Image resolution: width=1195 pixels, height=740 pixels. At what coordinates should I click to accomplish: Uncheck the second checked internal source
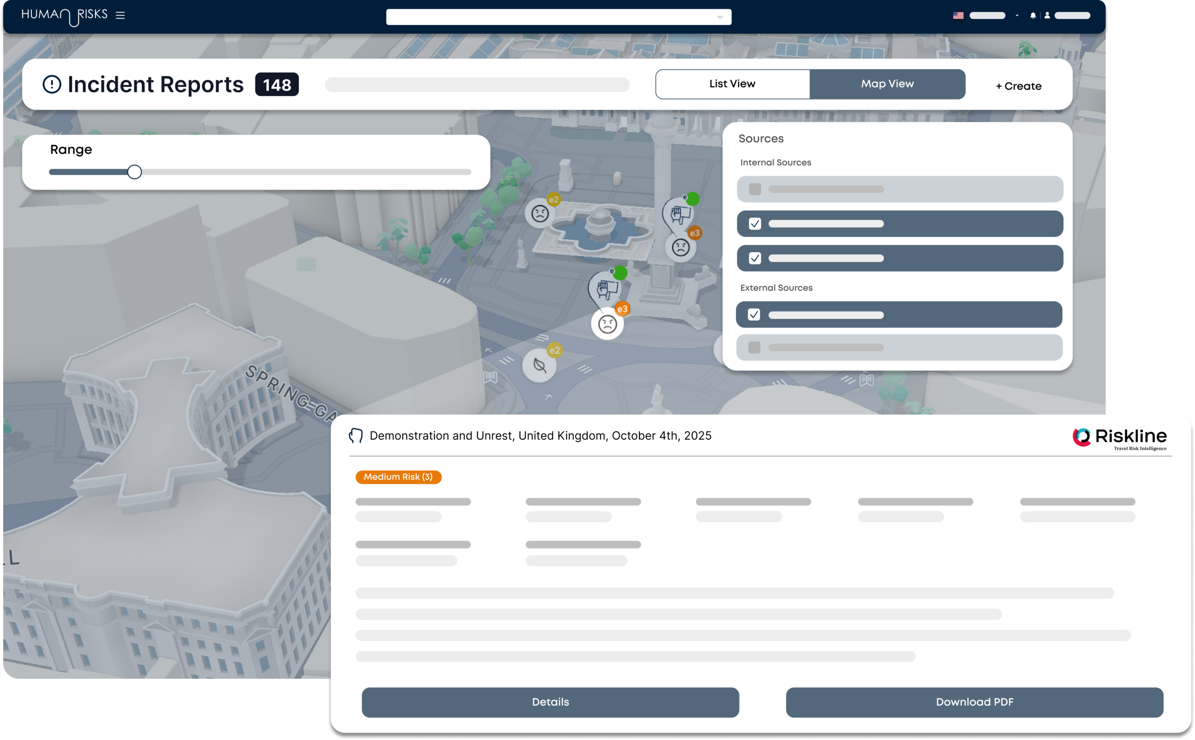pyautogui.click(x=754, y=258)
